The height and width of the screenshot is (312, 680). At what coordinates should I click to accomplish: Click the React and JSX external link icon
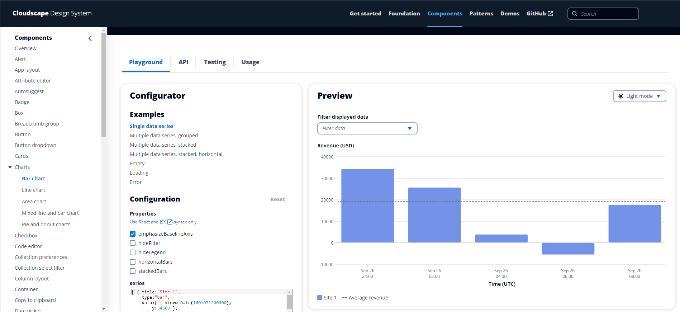click(170, 222)
